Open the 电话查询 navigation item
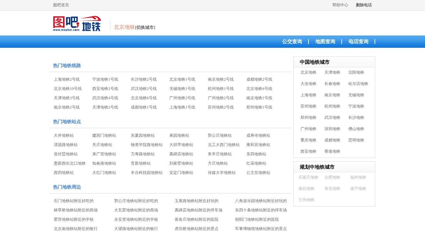The height and width of the screenshot is (239, 425). pos(359,41)
